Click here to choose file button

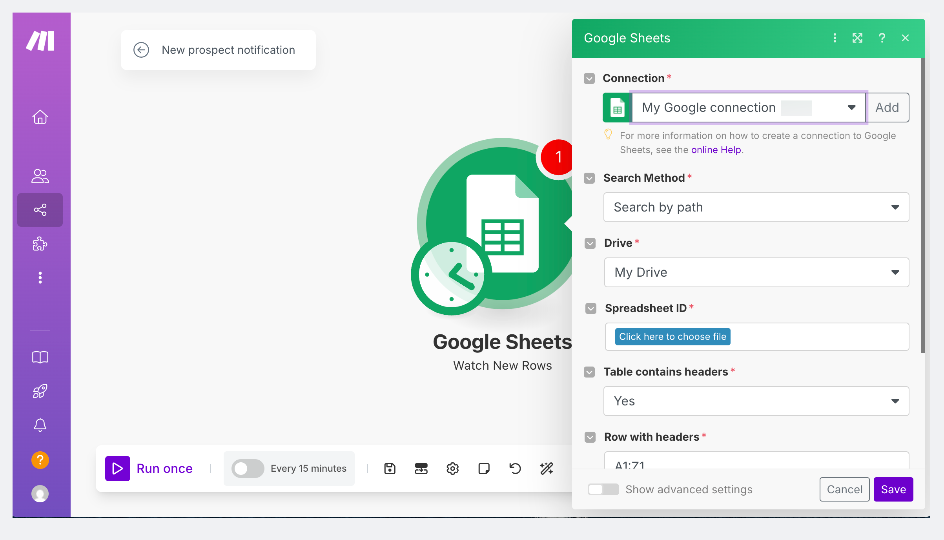(x=672, y=337)
